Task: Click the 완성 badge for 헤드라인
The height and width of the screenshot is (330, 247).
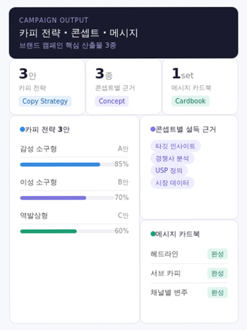Action: click(217, 254)
